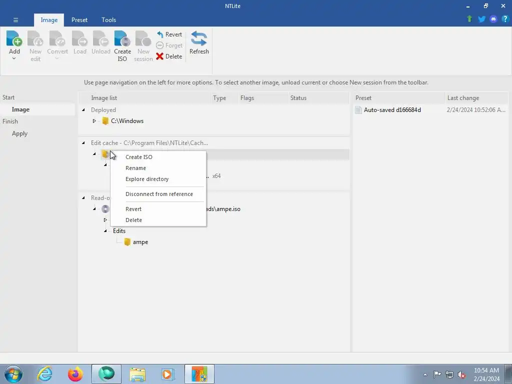
Task: Launch Internet Explorer from taskbar
Action: [x=44, y=374]
